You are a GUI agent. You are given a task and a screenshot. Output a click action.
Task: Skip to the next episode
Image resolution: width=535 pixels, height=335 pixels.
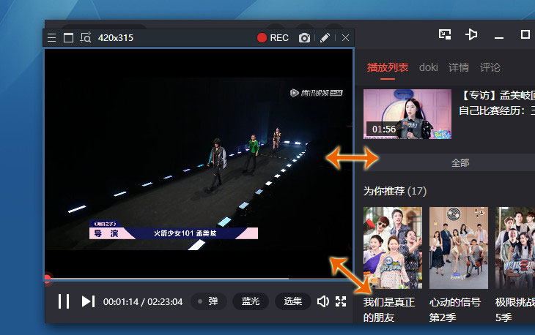(x=88, y=301)
